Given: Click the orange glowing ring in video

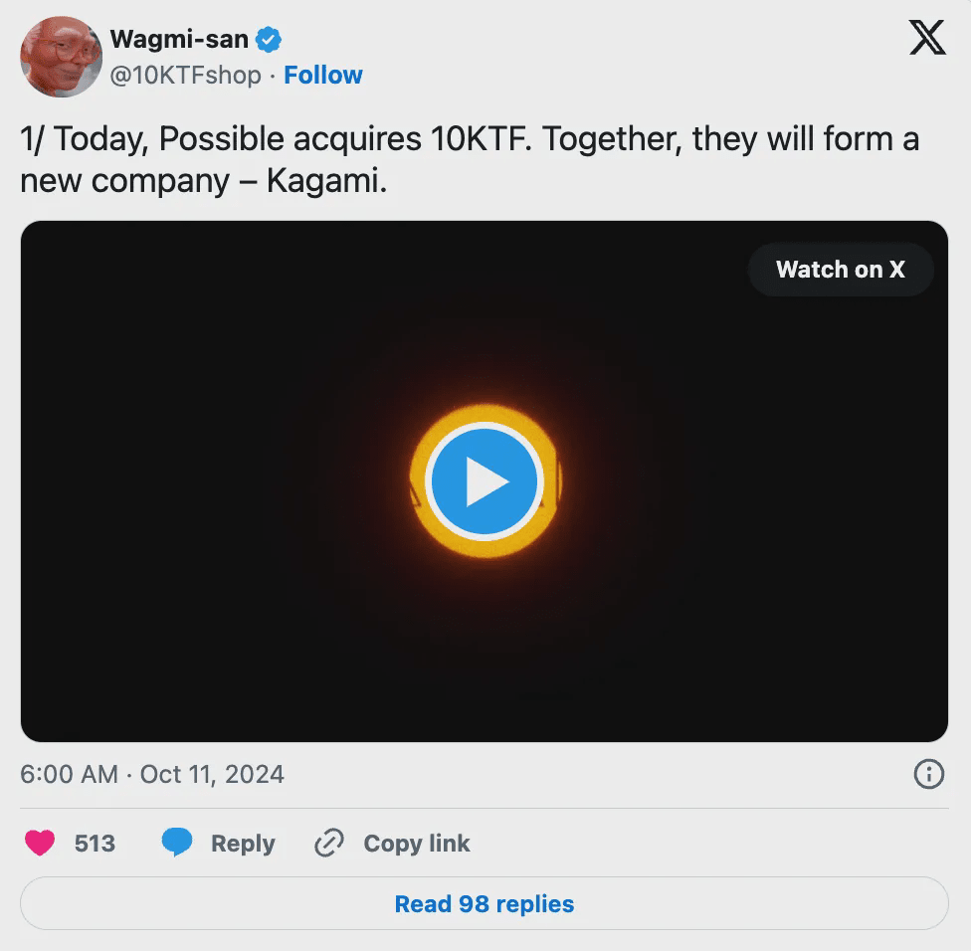Looking at the screenshot, I should click(x=420, y=438).
